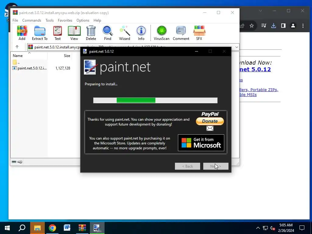Run the Test archive tool
The width and height of the screenshot is (312, 234).
tap(58, 33)
